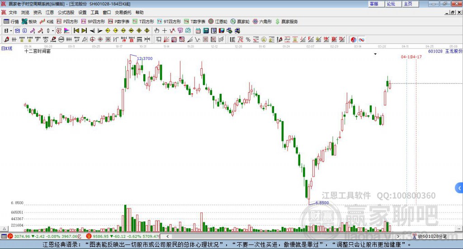Jump to first bar icon

coord(76,31)
